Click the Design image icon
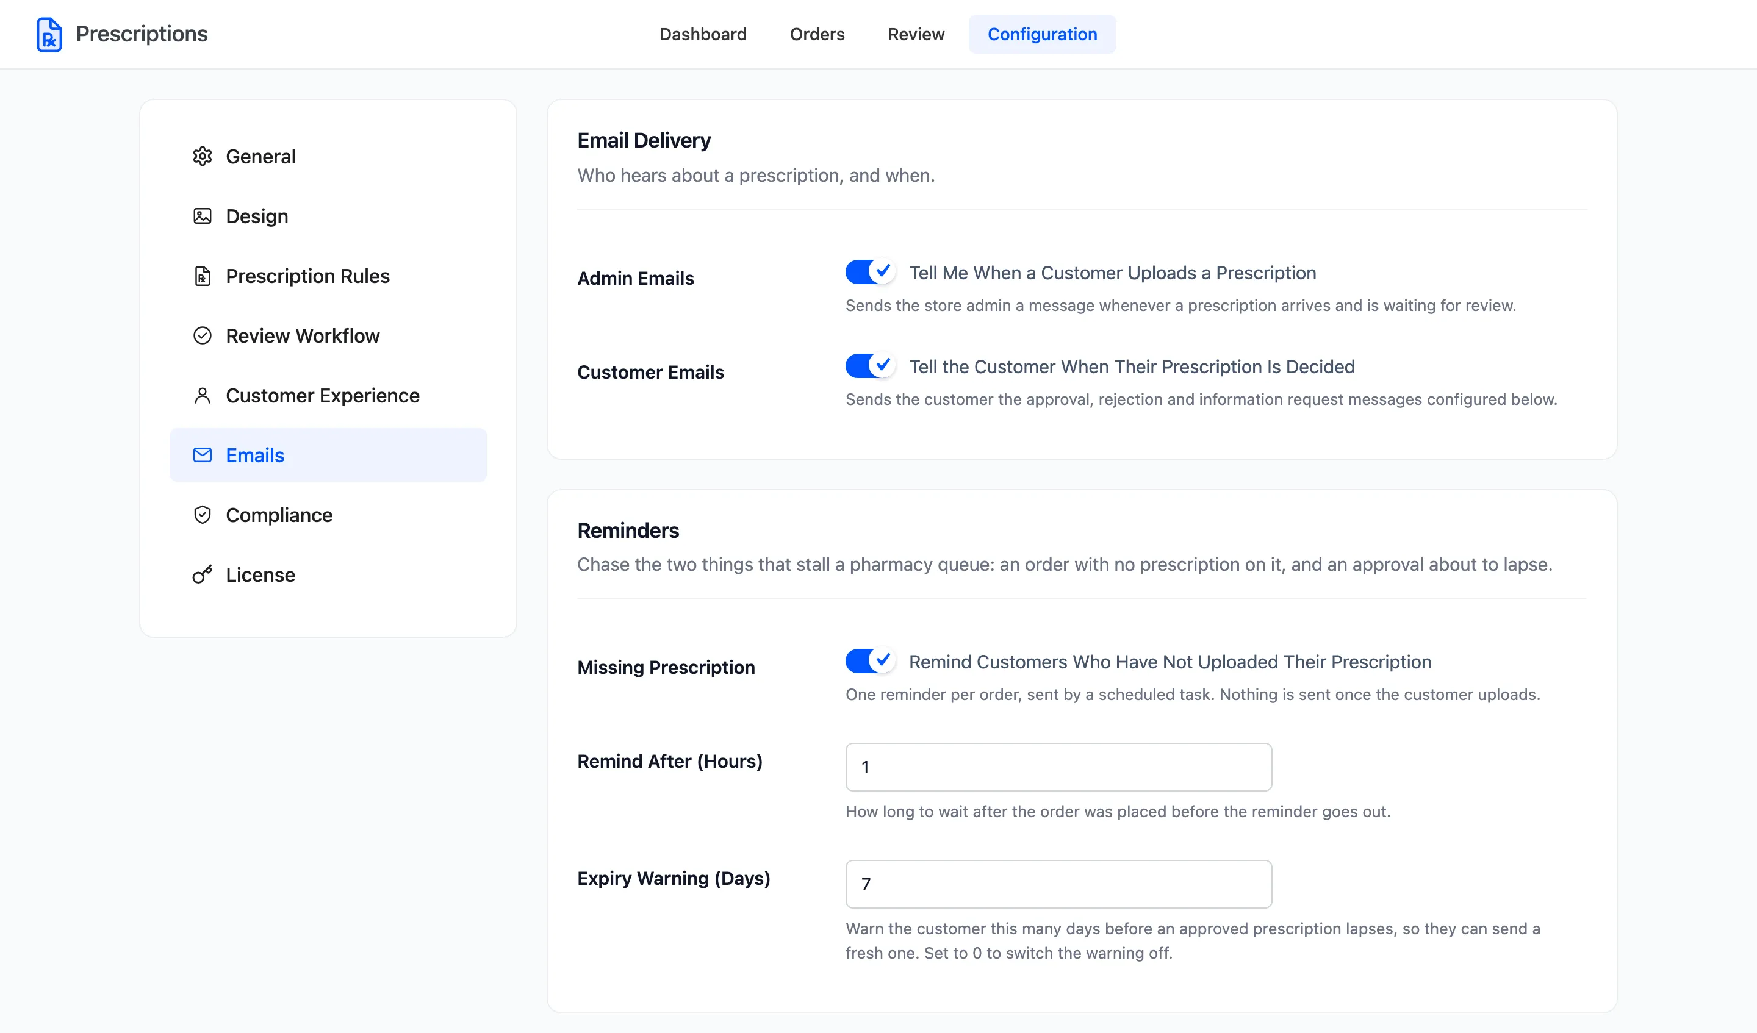The image size is (1757, 1033). (202, 216)
